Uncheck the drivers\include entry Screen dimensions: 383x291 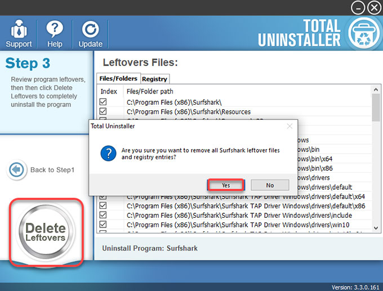(103, 215)
